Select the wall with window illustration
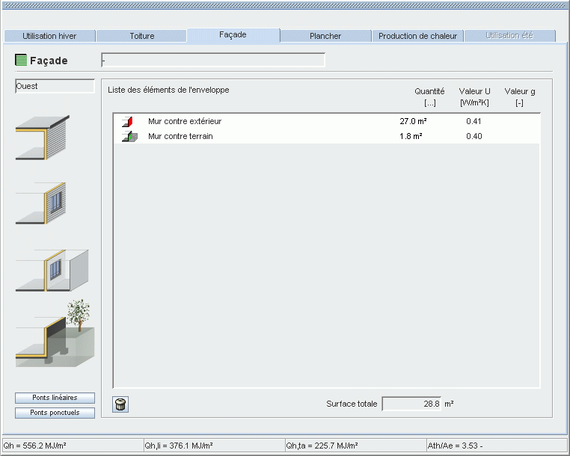This screenshot has height=456, width=570. [x=43, y=203]
